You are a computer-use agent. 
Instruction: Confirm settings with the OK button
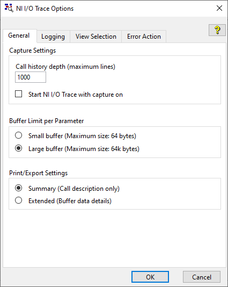click(x=150, y=277)
